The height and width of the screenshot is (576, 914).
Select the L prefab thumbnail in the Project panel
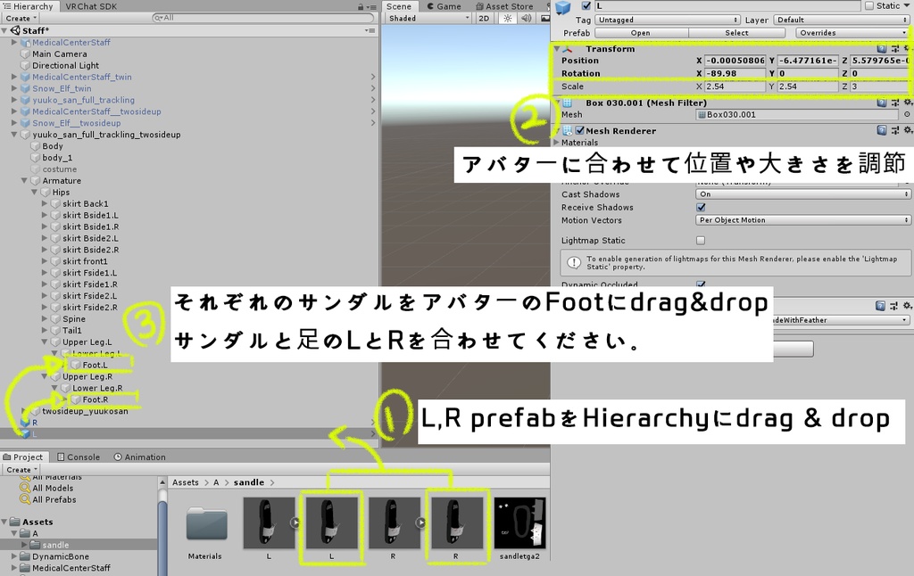(331, 522)
